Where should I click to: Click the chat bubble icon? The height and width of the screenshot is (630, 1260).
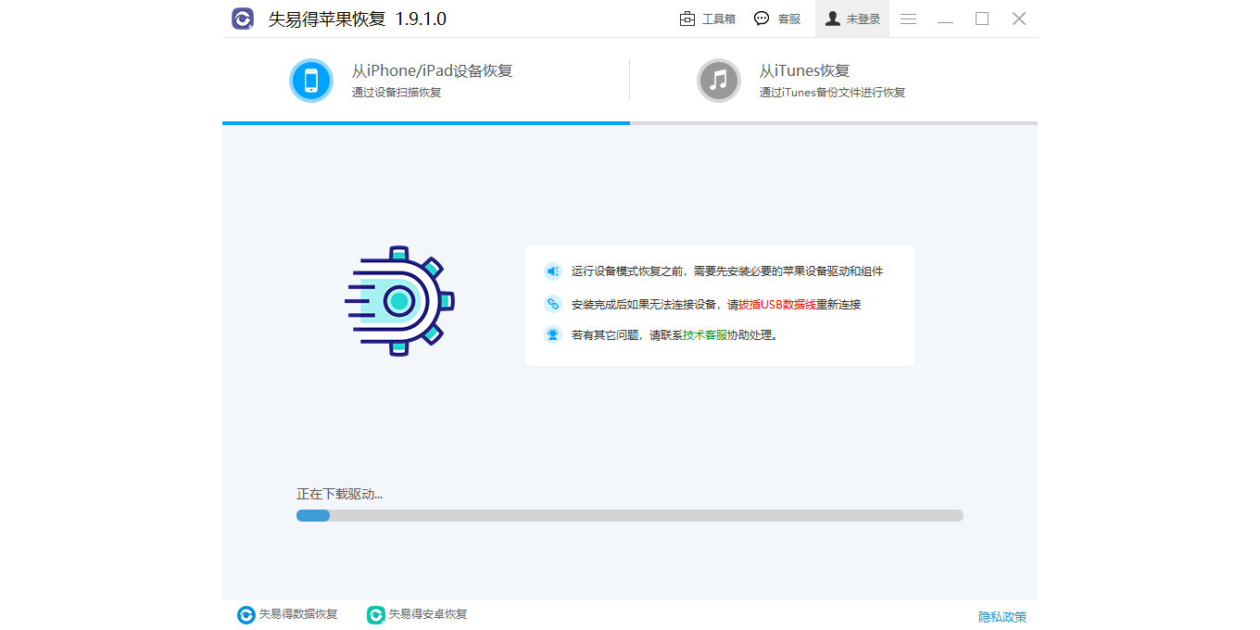click(762, 19)
